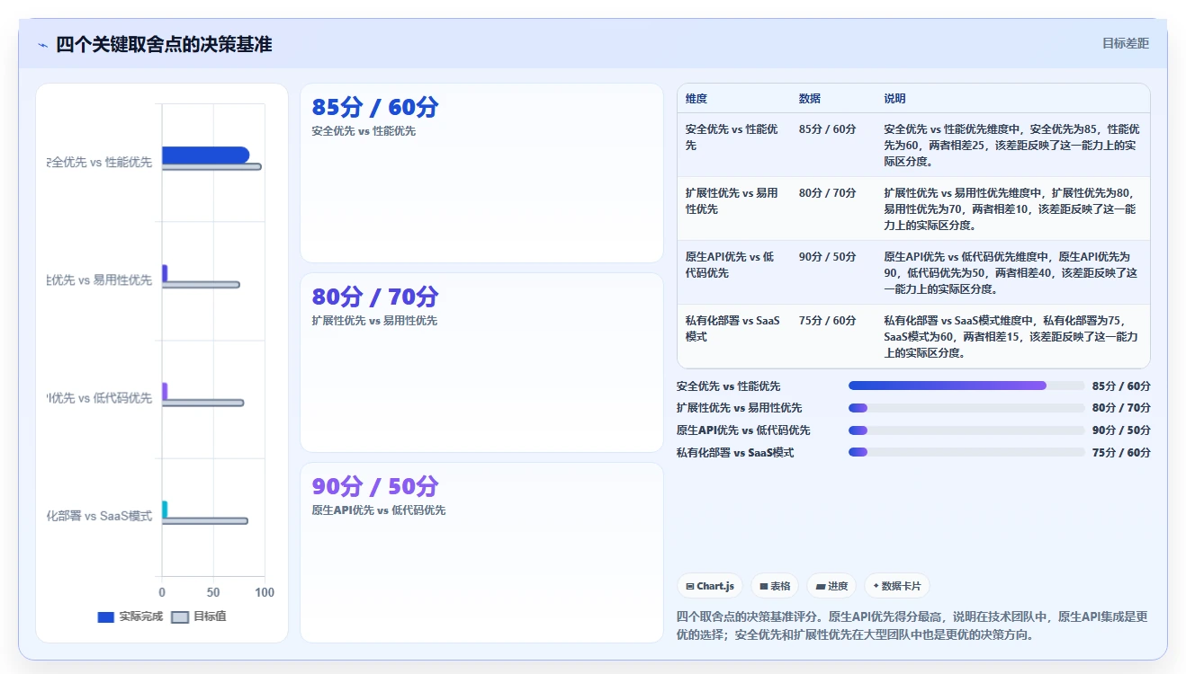Image resolution: width=1186 pixels, height=674 pixels.
Task: Click the 说明 column header
Action: [894, 99]
